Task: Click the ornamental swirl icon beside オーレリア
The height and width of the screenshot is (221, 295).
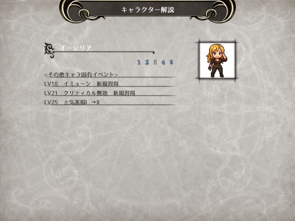Action: coord(49,50)
